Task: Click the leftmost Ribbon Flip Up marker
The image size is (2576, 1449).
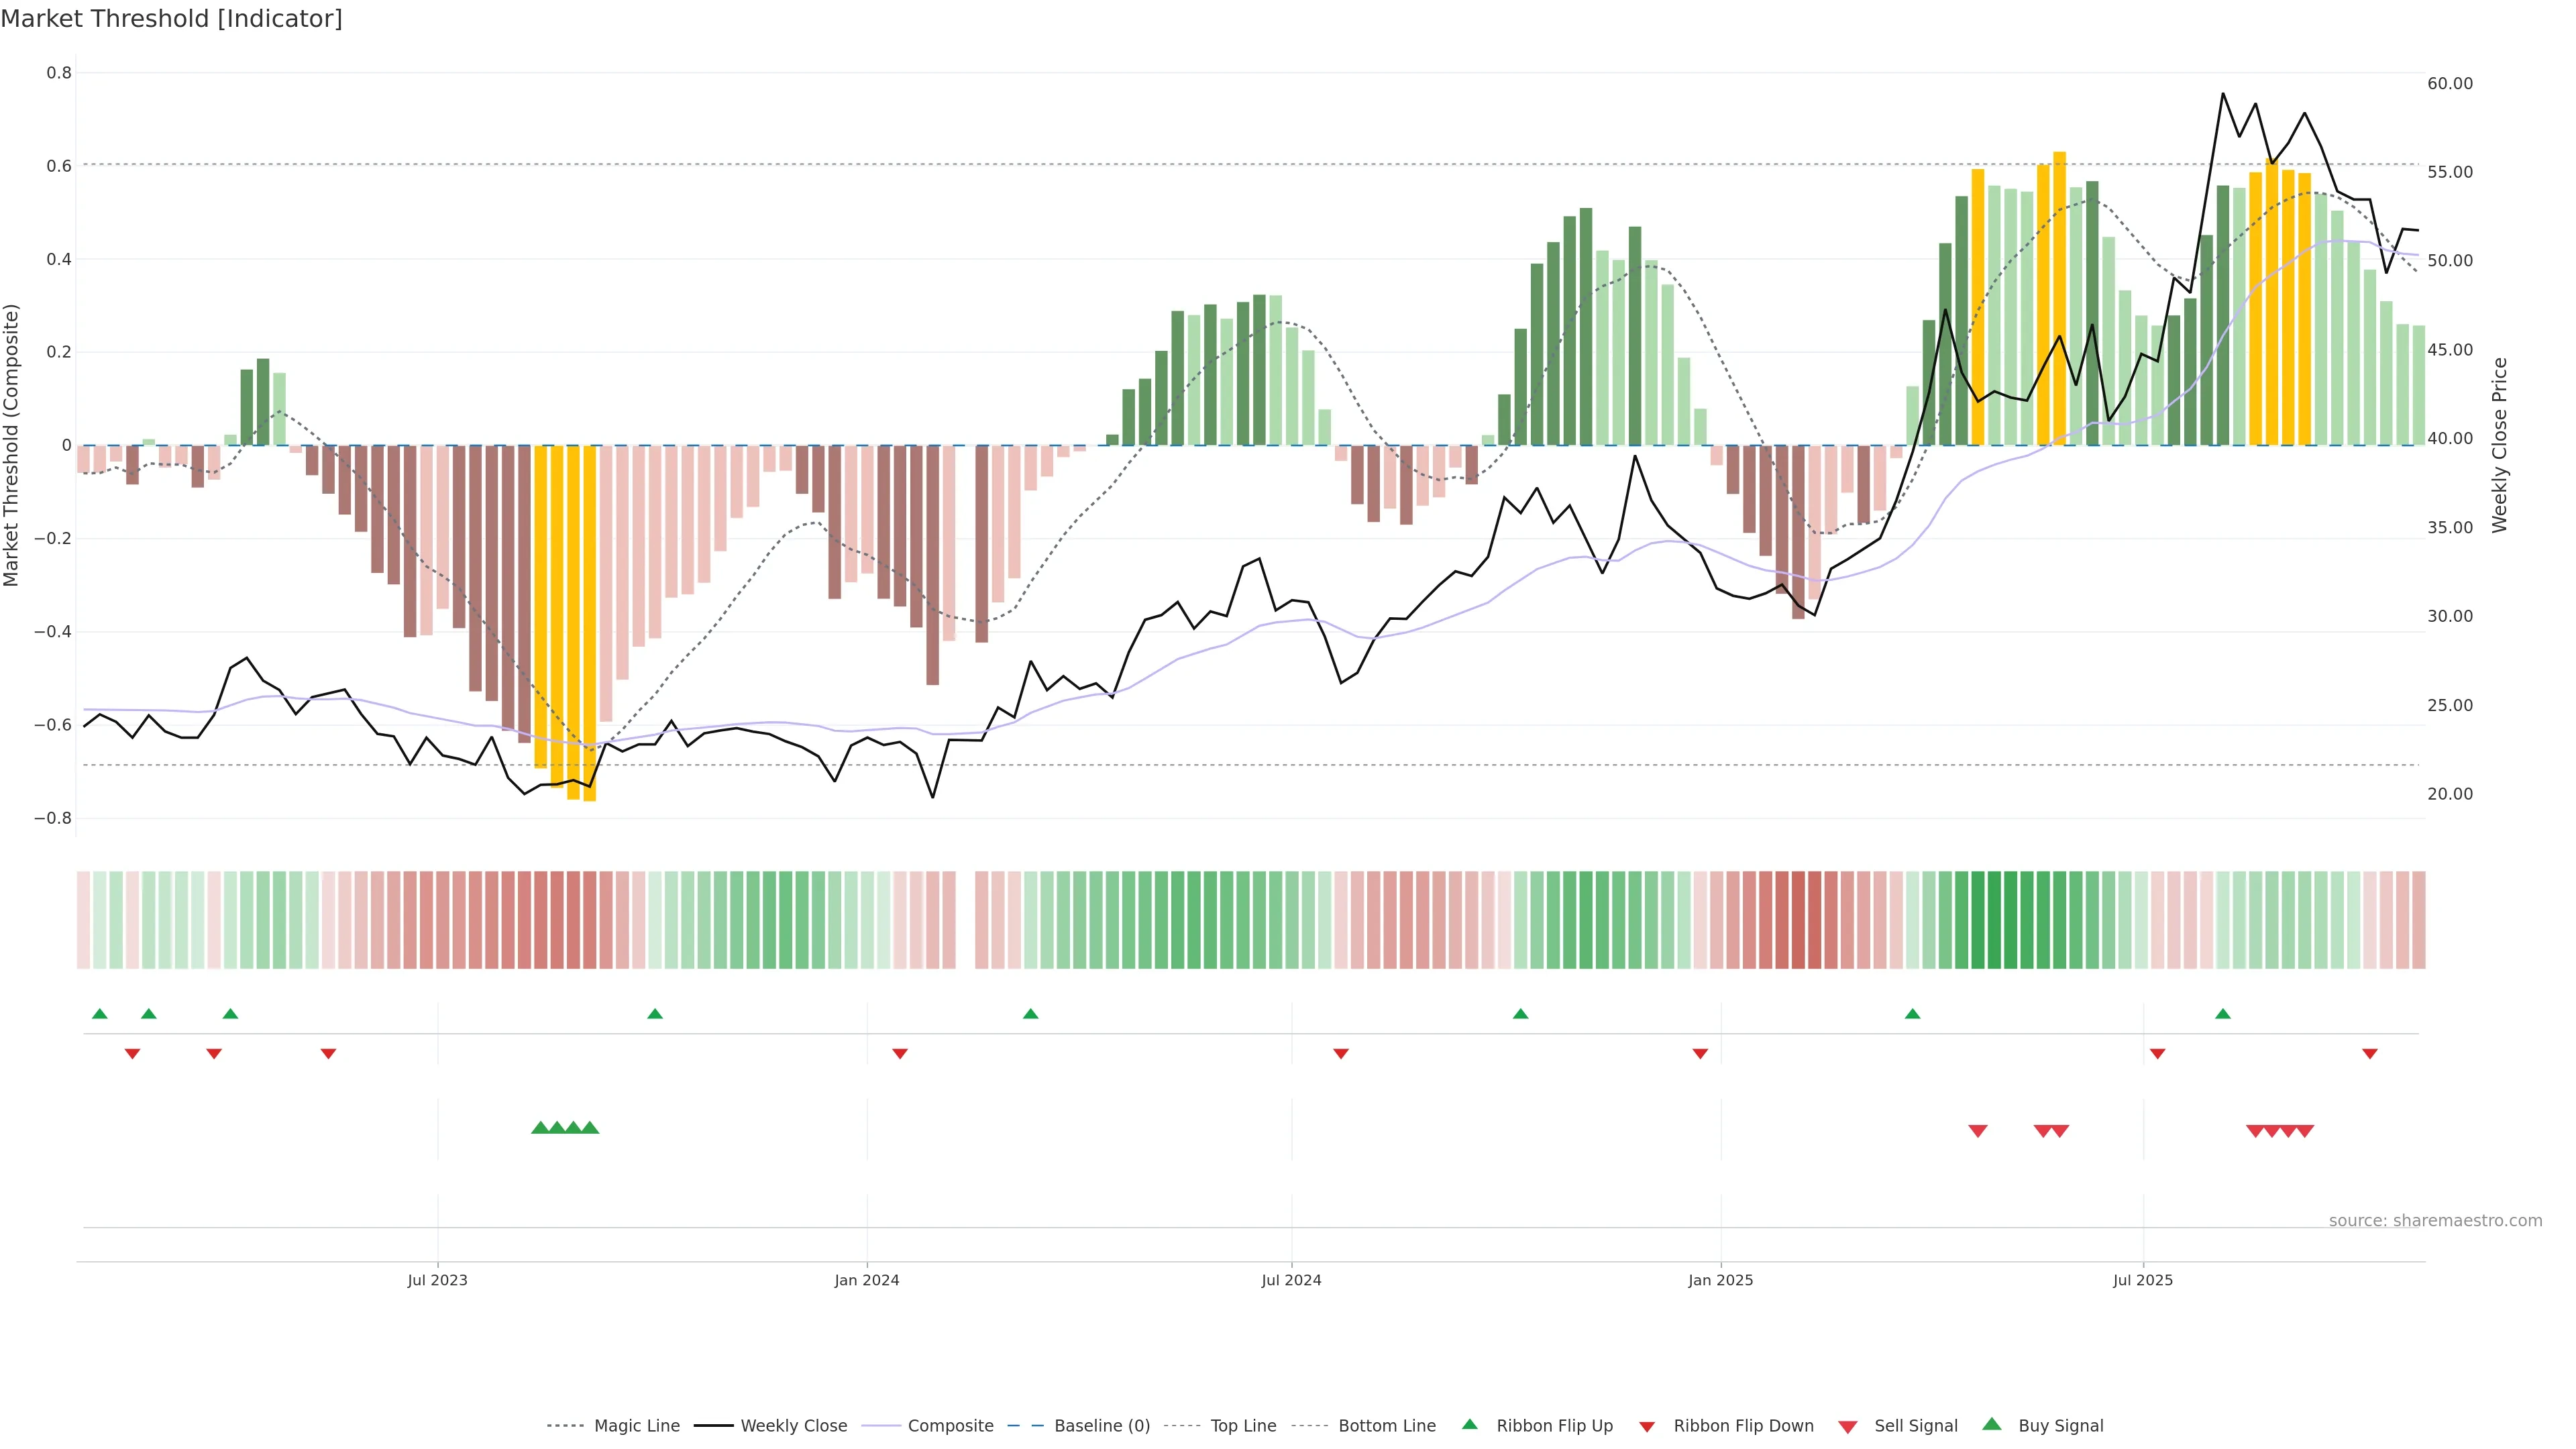Action: (100, 1014)
